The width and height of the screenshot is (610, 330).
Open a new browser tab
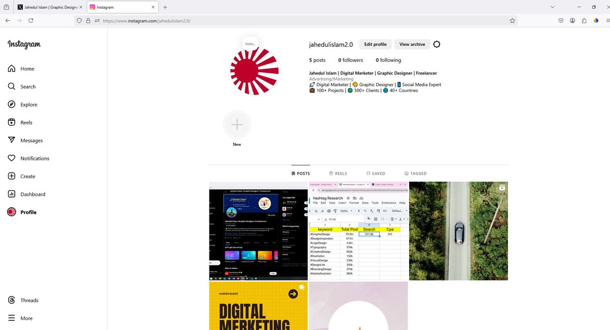165,7
